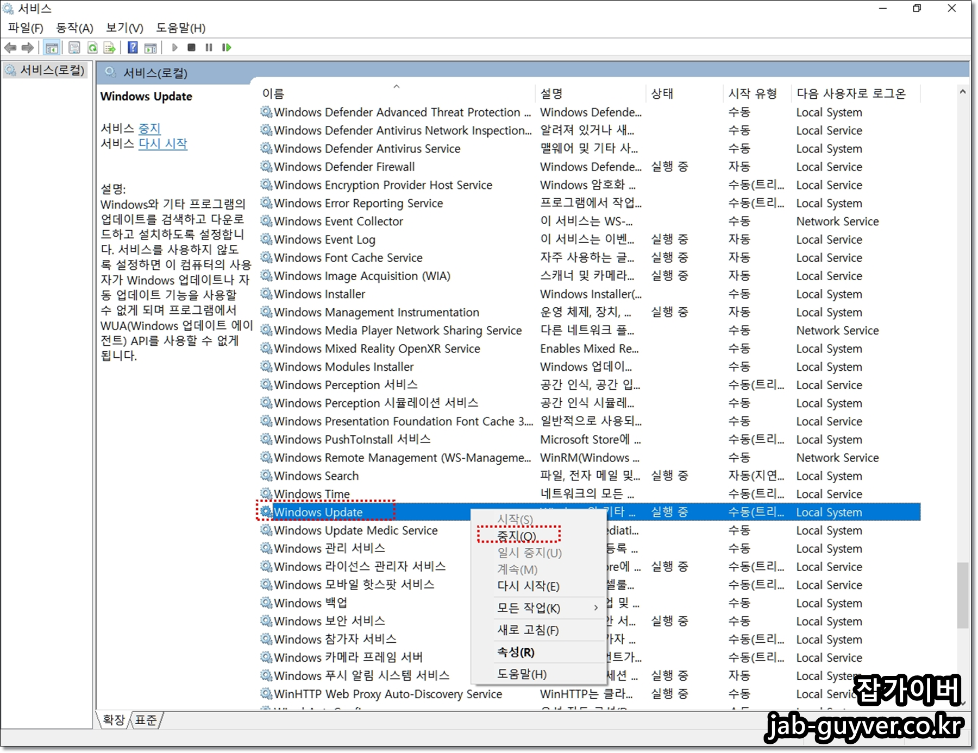
Task: Open the 보기(V) menu
Action: (x=124, y=28)
